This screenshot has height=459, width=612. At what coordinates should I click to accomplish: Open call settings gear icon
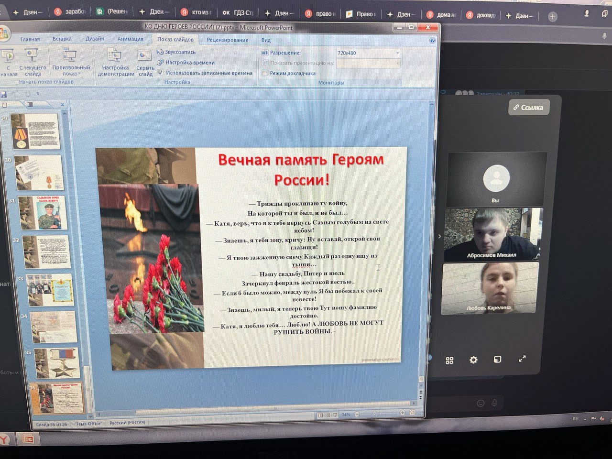click(473, 360)
